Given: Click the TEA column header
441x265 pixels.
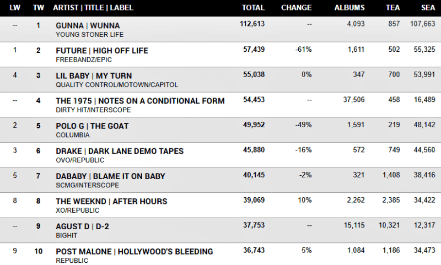Looking at the screenshot, I should pos(392,8).
